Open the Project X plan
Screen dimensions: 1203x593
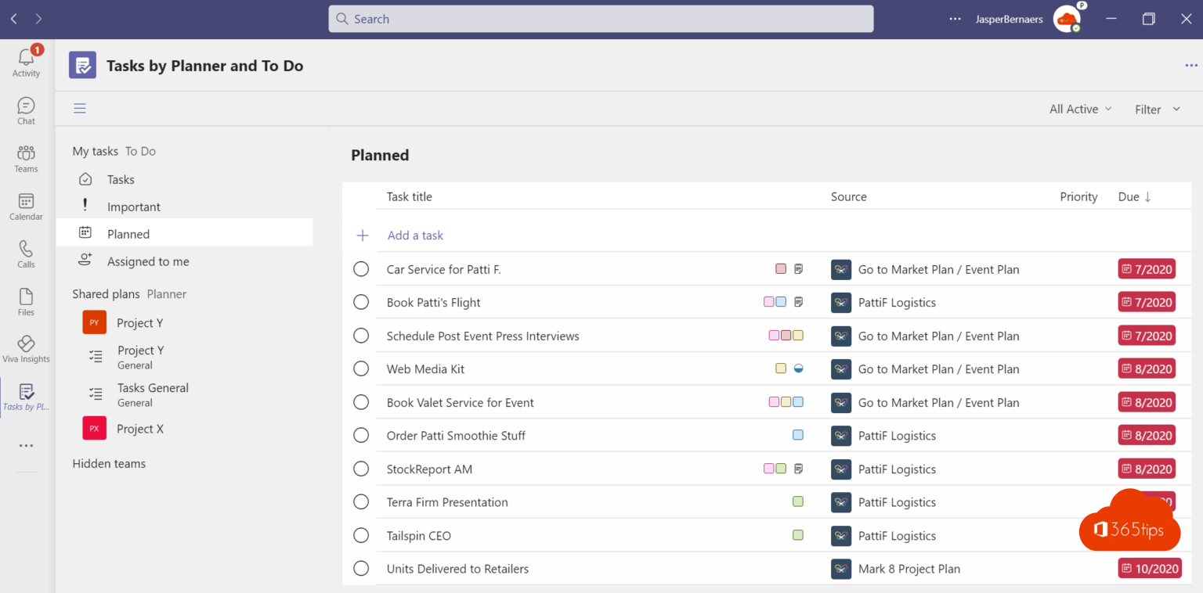tap(139, 428)
